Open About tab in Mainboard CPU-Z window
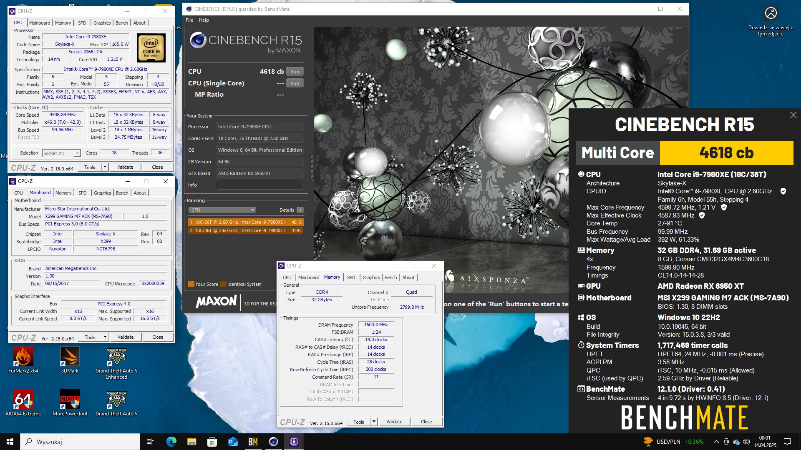Viewport: 801px width, 450px height. pyautogui.click(x=140, y=193)
